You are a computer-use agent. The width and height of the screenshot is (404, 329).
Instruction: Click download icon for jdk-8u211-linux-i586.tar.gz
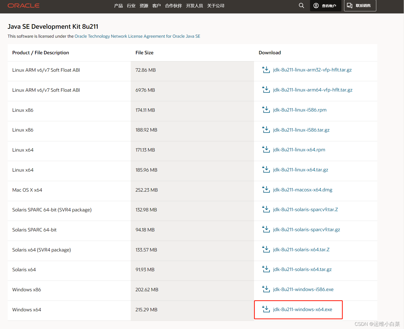(266, 130)
